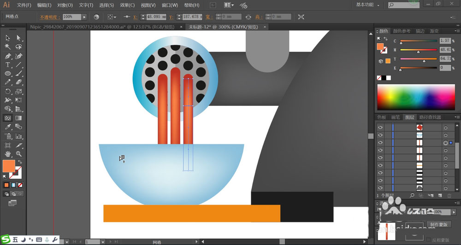Select the Paintbrush tool

pos(19,73)
